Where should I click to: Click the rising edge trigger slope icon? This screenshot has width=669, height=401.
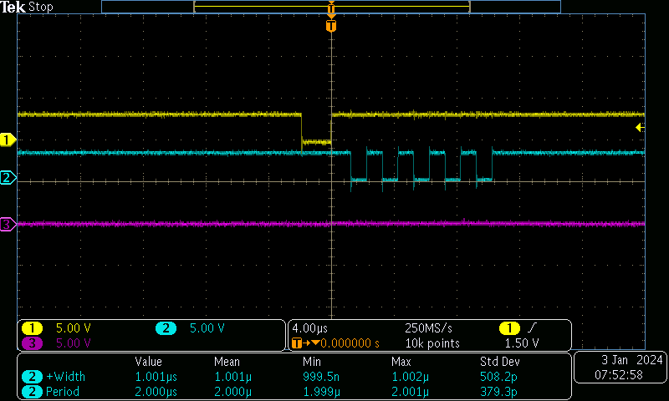pyautogui.click(x=532, y=327)
